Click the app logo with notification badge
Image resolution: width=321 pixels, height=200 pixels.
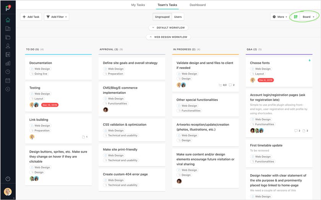tap(8, 8)
